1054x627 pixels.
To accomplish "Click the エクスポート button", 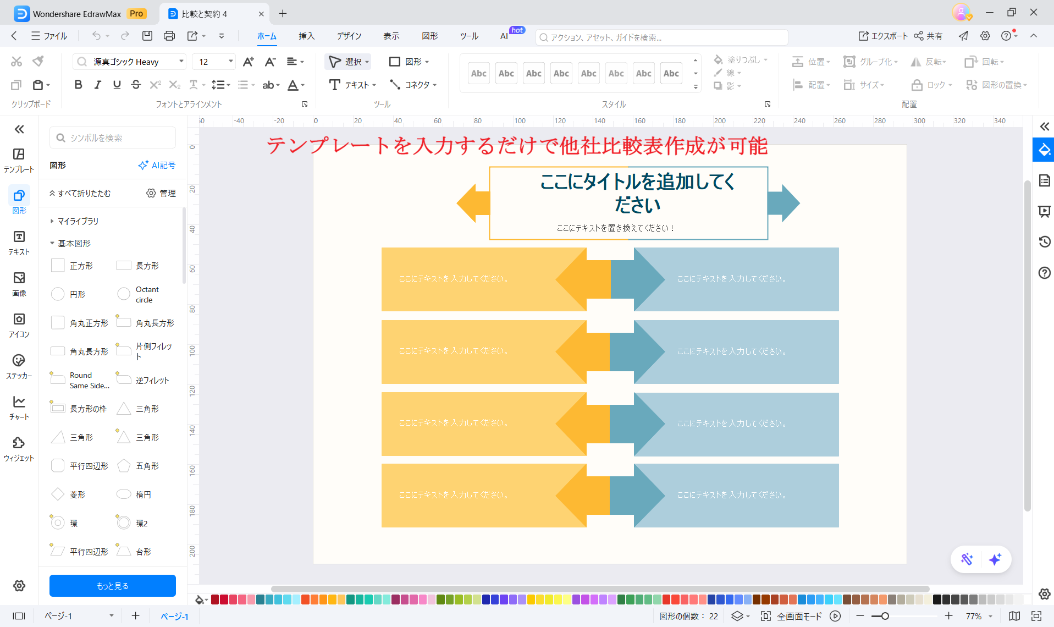I will [x=883, y=36].
